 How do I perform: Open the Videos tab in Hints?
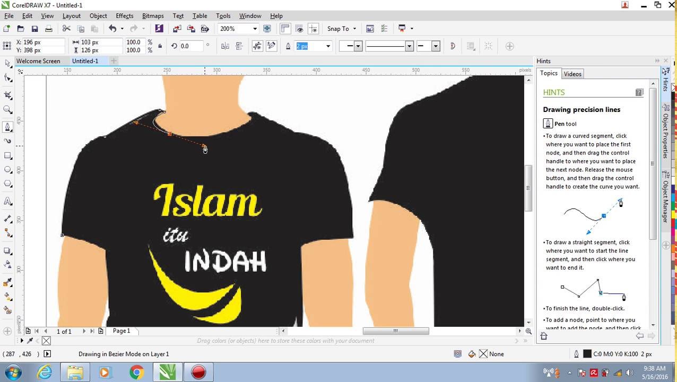click(572, 74)
